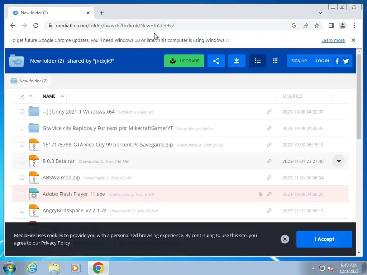Close the Chrome update notice bar

click(353, 40)
